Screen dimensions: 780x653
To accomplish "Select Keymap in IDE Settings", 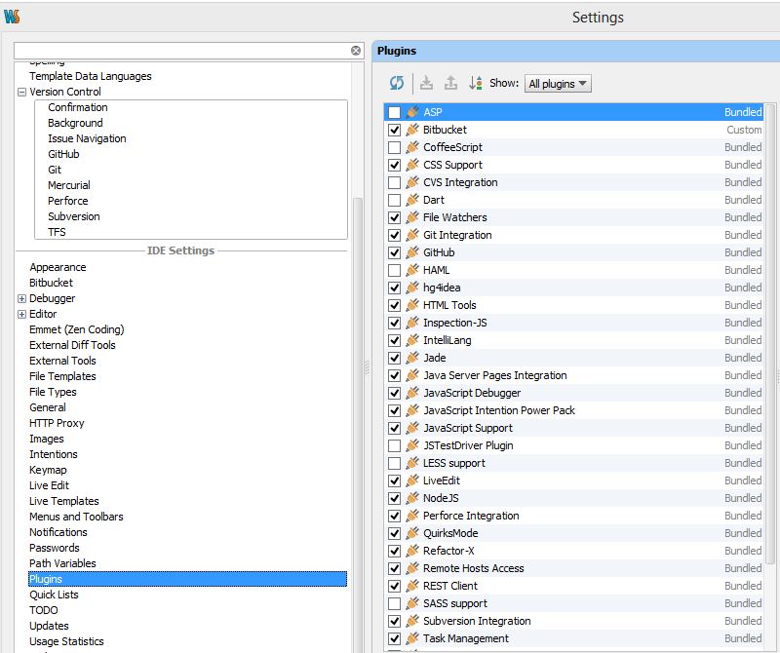I will [48, 470].
